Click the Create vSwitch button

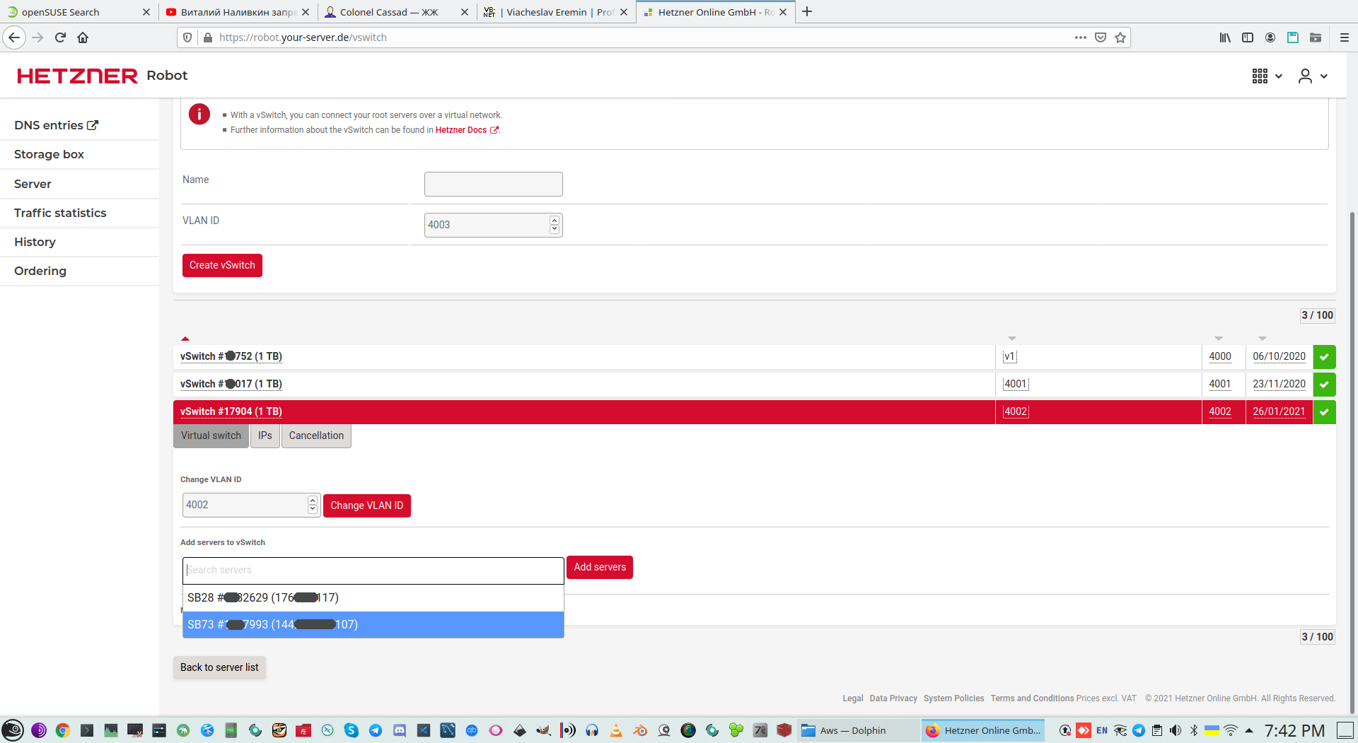[x=222, y=265]
